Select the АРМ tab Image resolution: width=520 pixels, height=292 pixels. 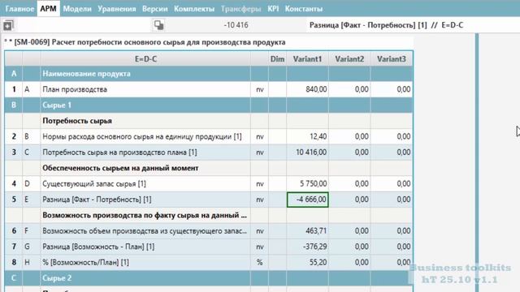click(48, 9)
